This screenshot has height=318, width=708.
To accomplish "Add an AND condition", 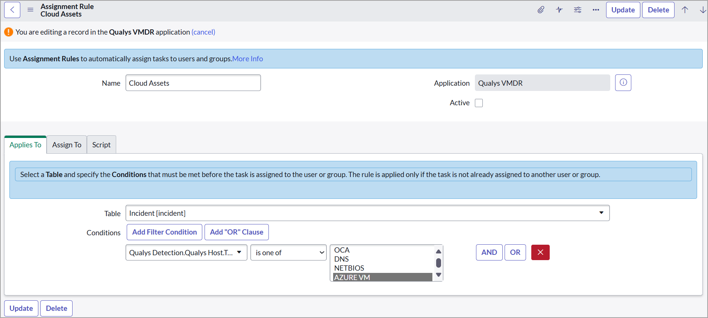I will point(489,252).
